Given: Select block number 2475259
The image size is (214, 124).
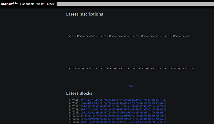Looking at the screenshot, I should pos(74,106).
